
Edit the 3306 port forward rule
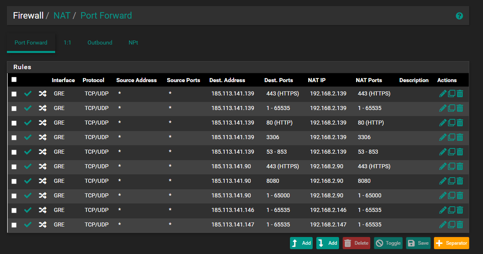pos(443,137)
